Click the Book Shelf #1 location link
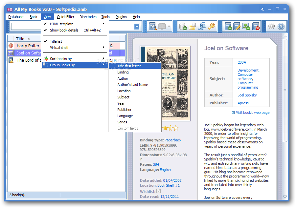 pyautogui.click(x=169, y=185)
